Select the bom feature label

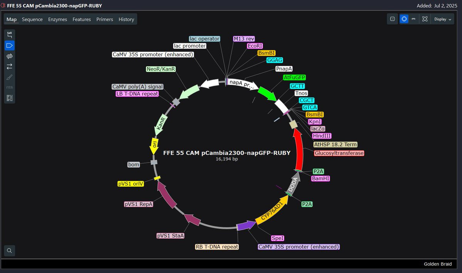pyautogui.click(x=133, y=164)
